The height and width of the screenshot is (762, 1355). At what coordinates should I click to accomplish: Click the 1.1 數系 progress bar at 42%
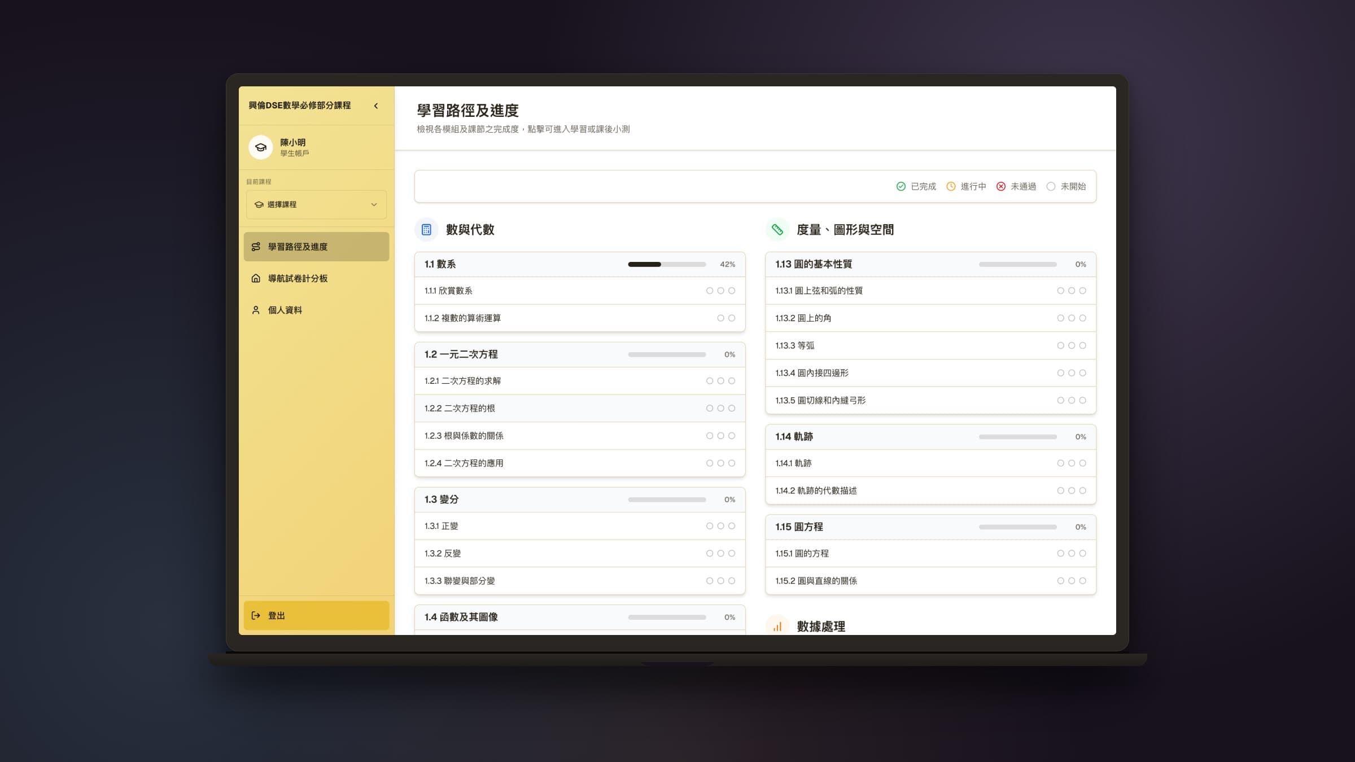667,264
